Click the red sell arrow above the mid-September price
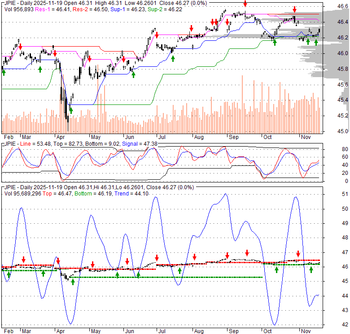 click(x=245, y=4)
